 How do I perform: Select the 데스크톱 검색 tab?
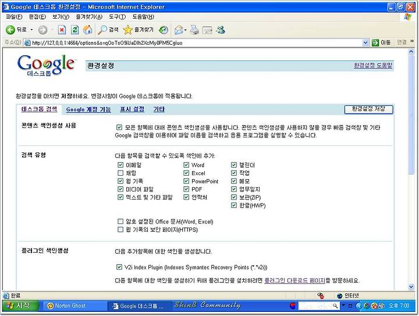tap(39, 109)
